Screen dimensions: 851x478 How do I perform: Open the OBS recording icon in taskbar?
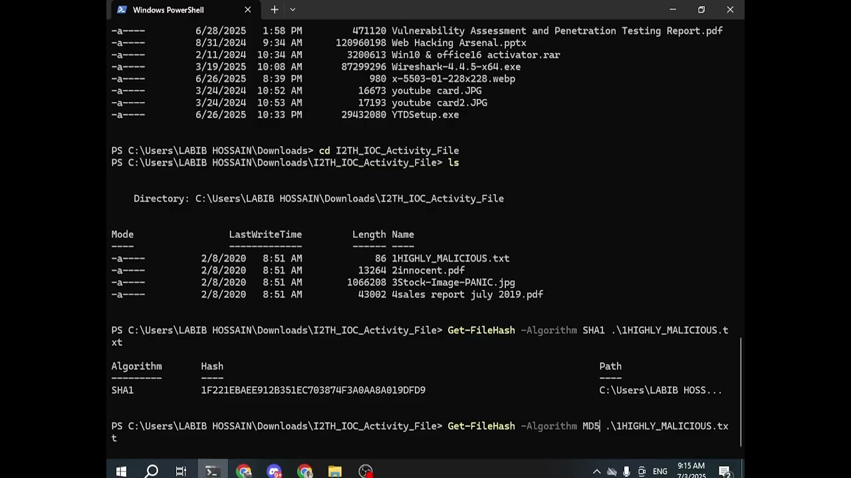point(366,471)
